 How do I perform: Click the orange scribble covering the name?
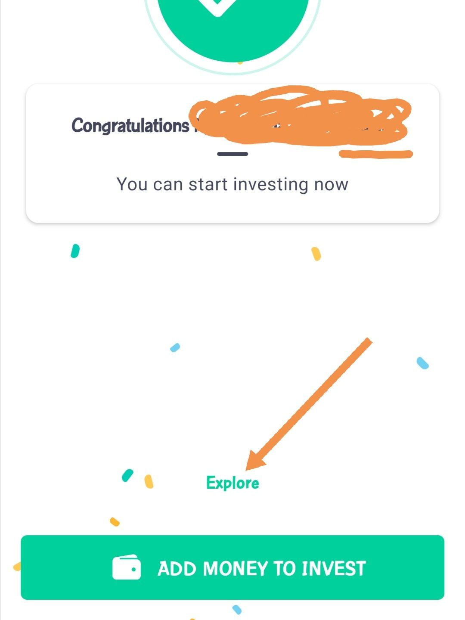click(301, 116)
